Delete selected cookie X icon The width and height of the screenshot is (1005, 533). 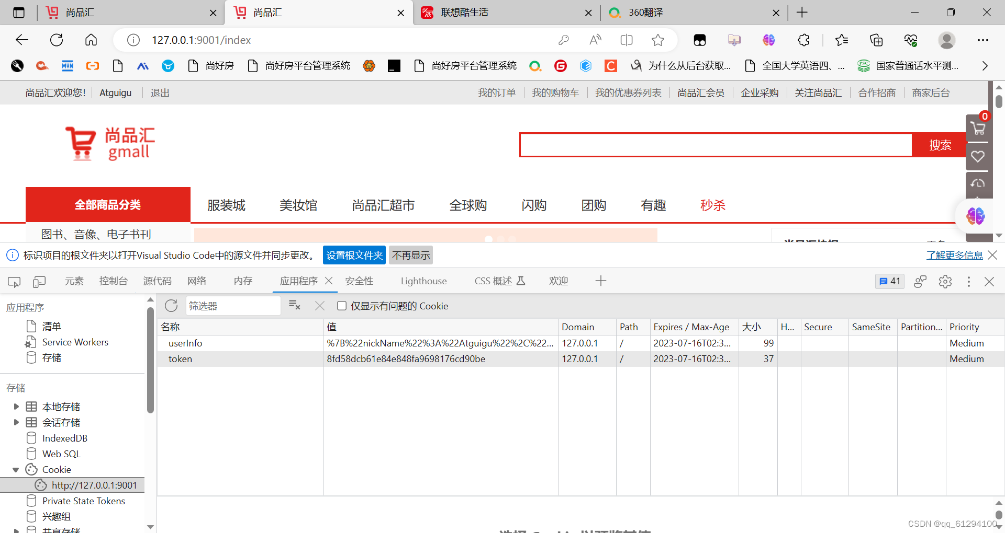tap(320, 306)
